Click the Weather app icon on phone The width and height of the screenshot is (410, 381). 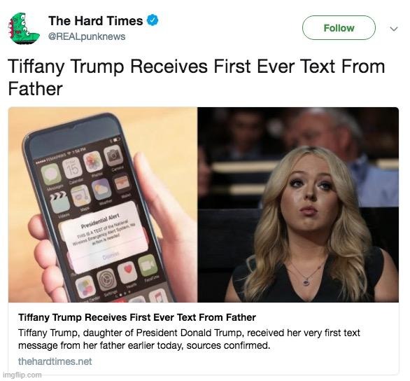pyautogui.click(x=101, y=190)
